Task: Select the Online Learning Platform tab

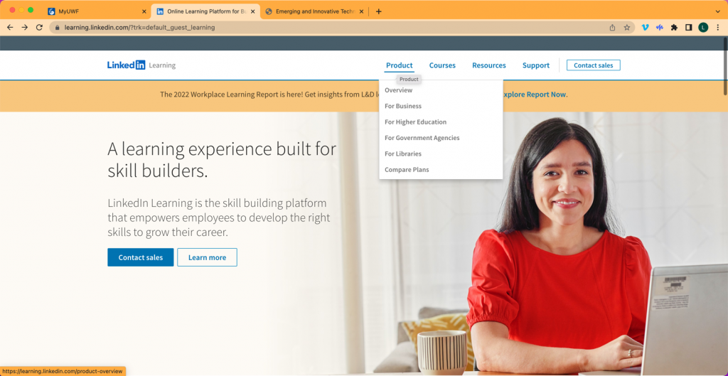Action: point(205,11)
